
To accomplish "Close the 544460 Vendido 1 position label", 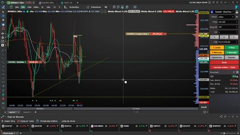I will point(40,62).
